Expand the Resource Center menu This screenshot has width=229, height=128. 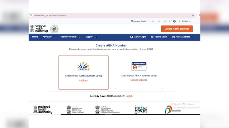pyautogui.click(x=70, y=37)
